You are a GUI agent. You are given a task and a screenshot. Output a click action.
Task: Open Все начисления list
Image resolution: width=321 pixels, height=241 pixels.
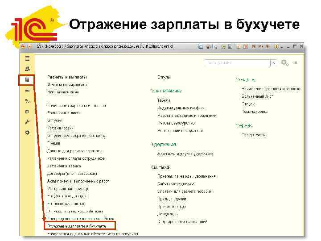pyautogui.click(x=63, y=92)
